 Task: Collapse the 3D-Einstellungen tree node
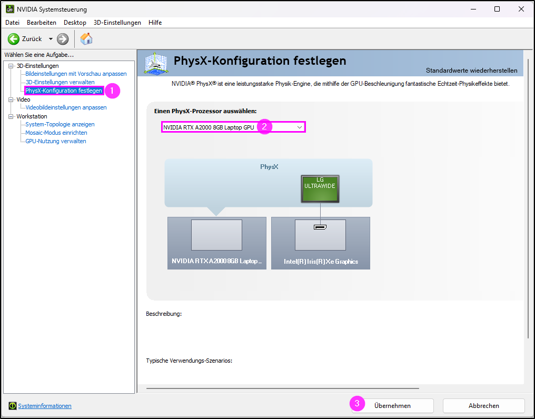[11, 66]
